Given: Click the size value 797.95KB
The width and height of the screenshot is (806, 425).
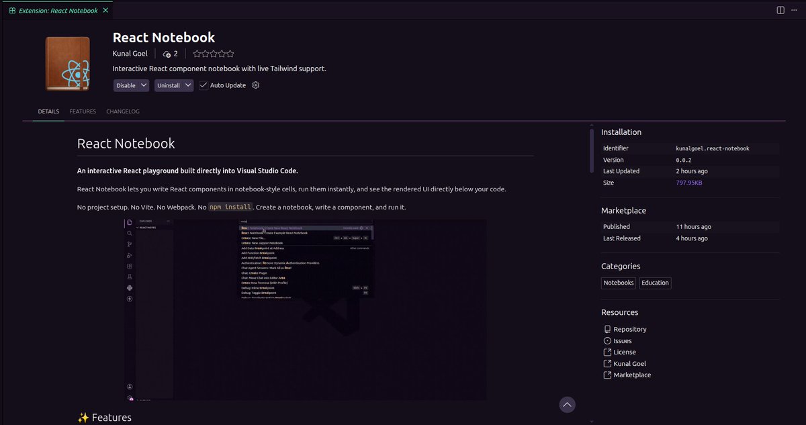Looking at the screenshot, I should [x=689, y=183].
